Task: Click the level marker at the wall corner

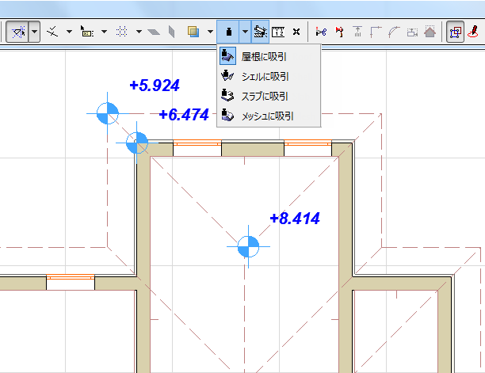Action: (137, 143)
